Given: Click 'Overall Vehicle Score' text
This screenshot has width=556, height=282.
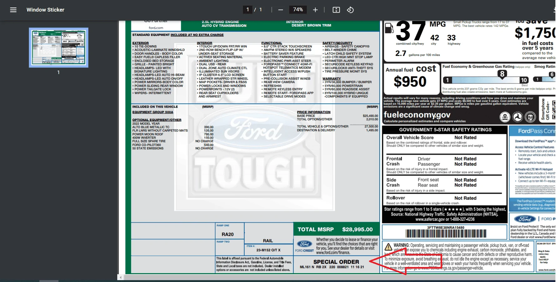Looking at the screenshot, I should [x=410, y=137].
